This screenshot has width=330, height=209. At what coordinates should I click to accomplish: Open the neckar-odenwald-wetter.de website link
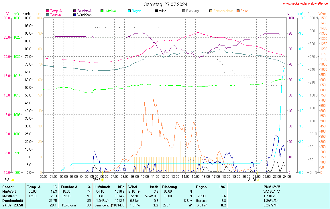[305, 3]
